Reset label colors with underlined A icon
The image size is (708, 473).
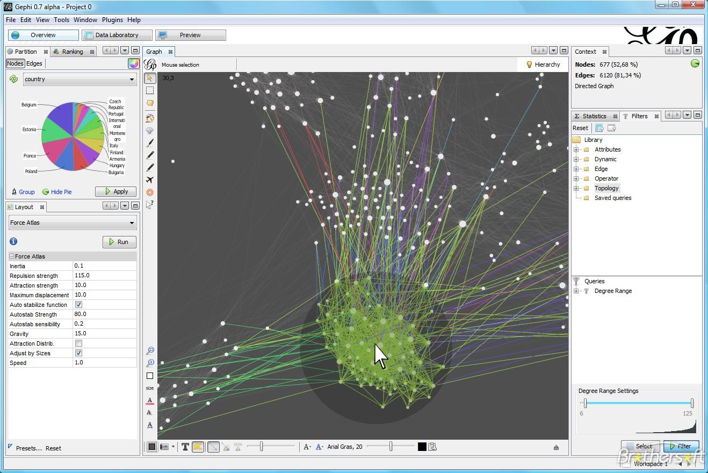pos(150,401)
